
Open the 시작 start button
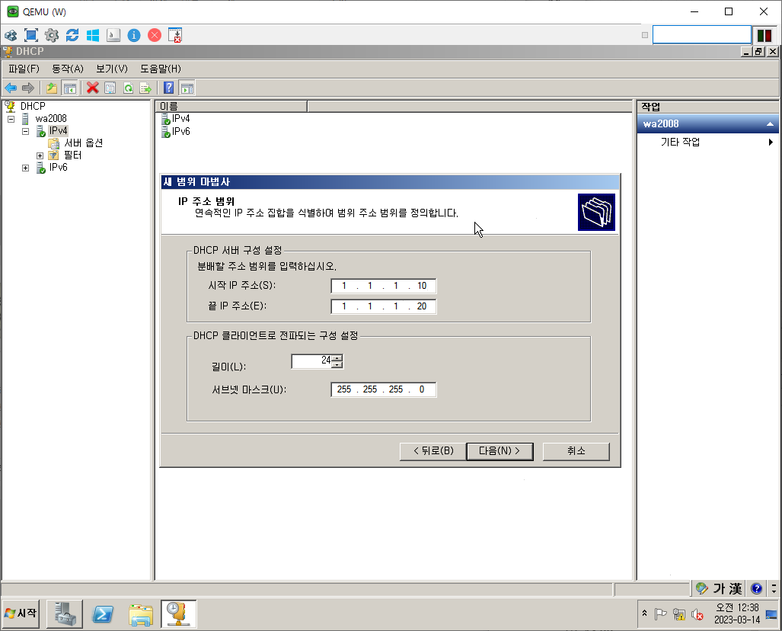point(21,614)
